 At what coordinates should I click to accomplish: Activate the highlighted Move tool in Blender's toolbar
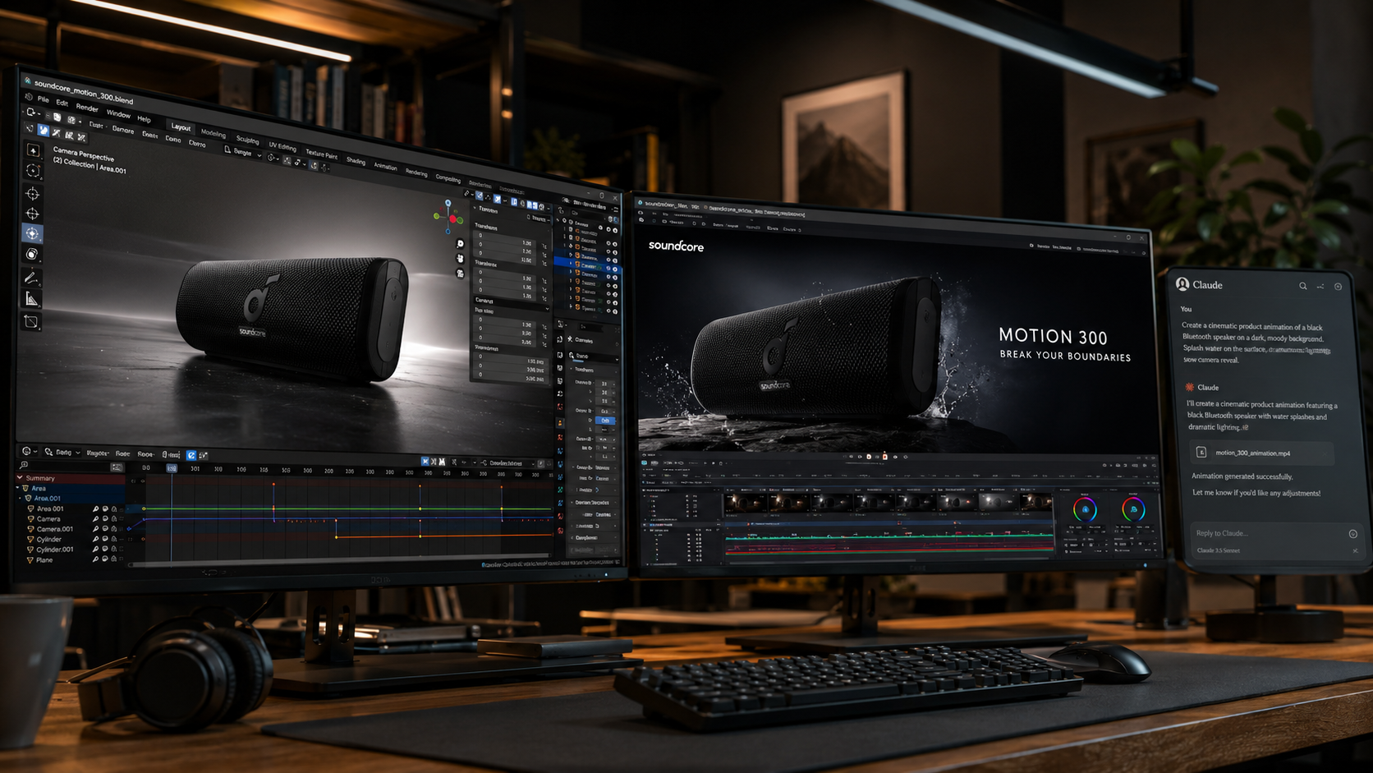point(32,234)
